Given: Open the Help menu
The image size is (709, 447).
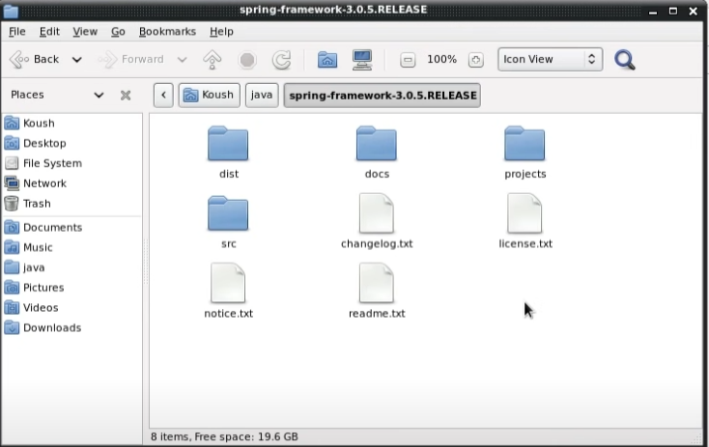Looking at the screenshot, I should (221, 32).
